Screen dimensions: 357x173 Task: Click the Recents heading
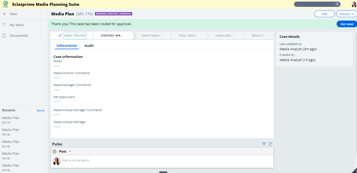[x=9, y=110]
